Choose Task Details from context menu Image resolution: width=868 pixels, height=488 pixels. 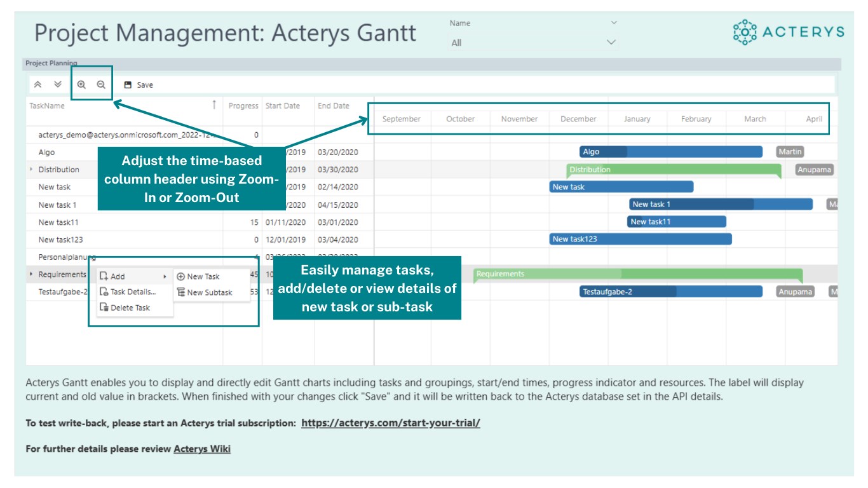point(134,292)
